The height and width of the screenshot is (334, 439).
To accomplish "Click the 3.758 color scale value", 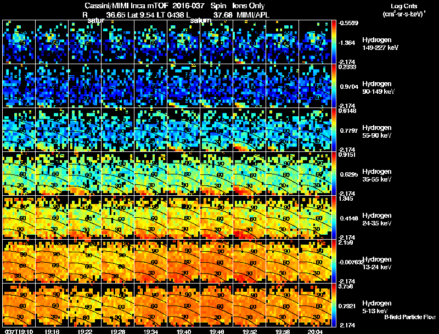I will coord(346,286).
